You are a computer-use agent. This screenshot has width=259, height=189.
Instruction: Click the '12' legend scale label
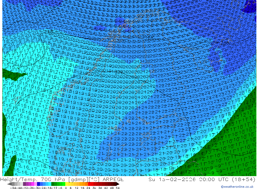tap(76, 188)
